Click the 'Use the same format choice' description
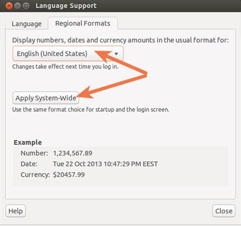 pos(91,110)
